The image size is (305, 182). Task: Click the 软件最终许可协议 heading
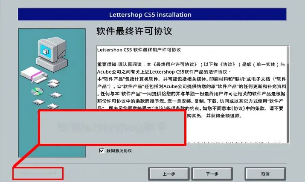click(134, 31)
